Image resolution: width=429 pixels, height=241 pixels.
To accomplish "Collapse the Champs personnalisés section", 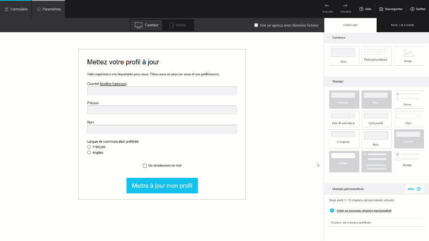I will point(330,189).
